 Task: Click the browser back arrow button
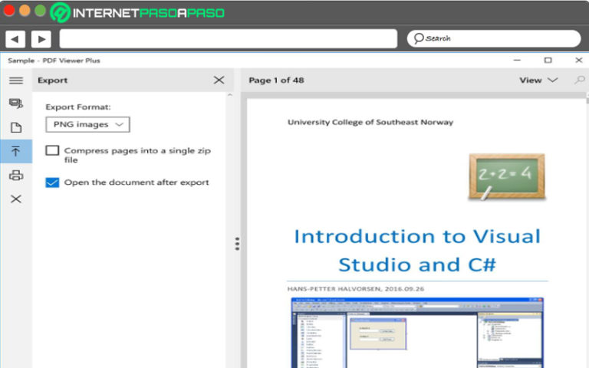coord(15,38)
